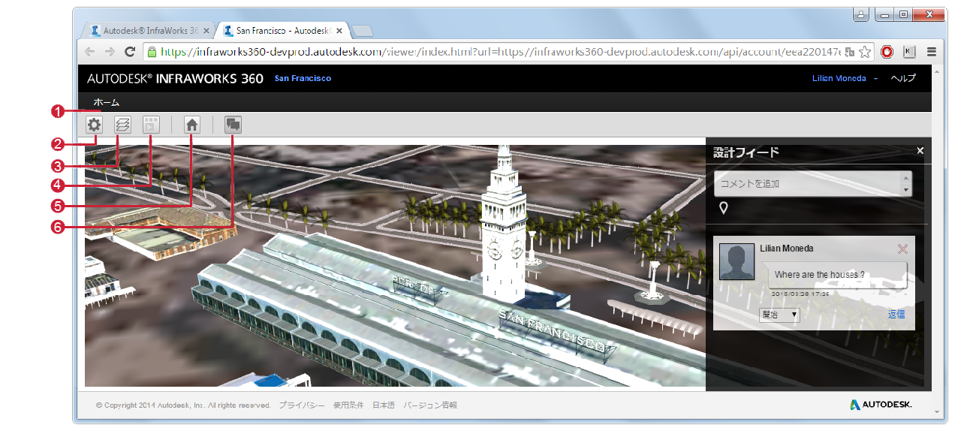The image size is (976, 443).
Task: Open the ヘルプ menu
Action: pos(903,79)
